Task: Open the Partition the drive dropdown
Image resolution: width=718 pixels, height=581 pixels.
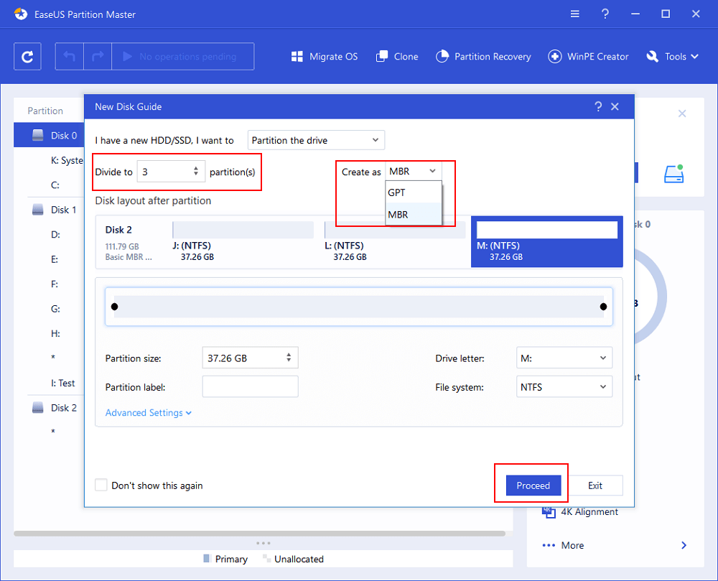Action: (x=316, y=140)
